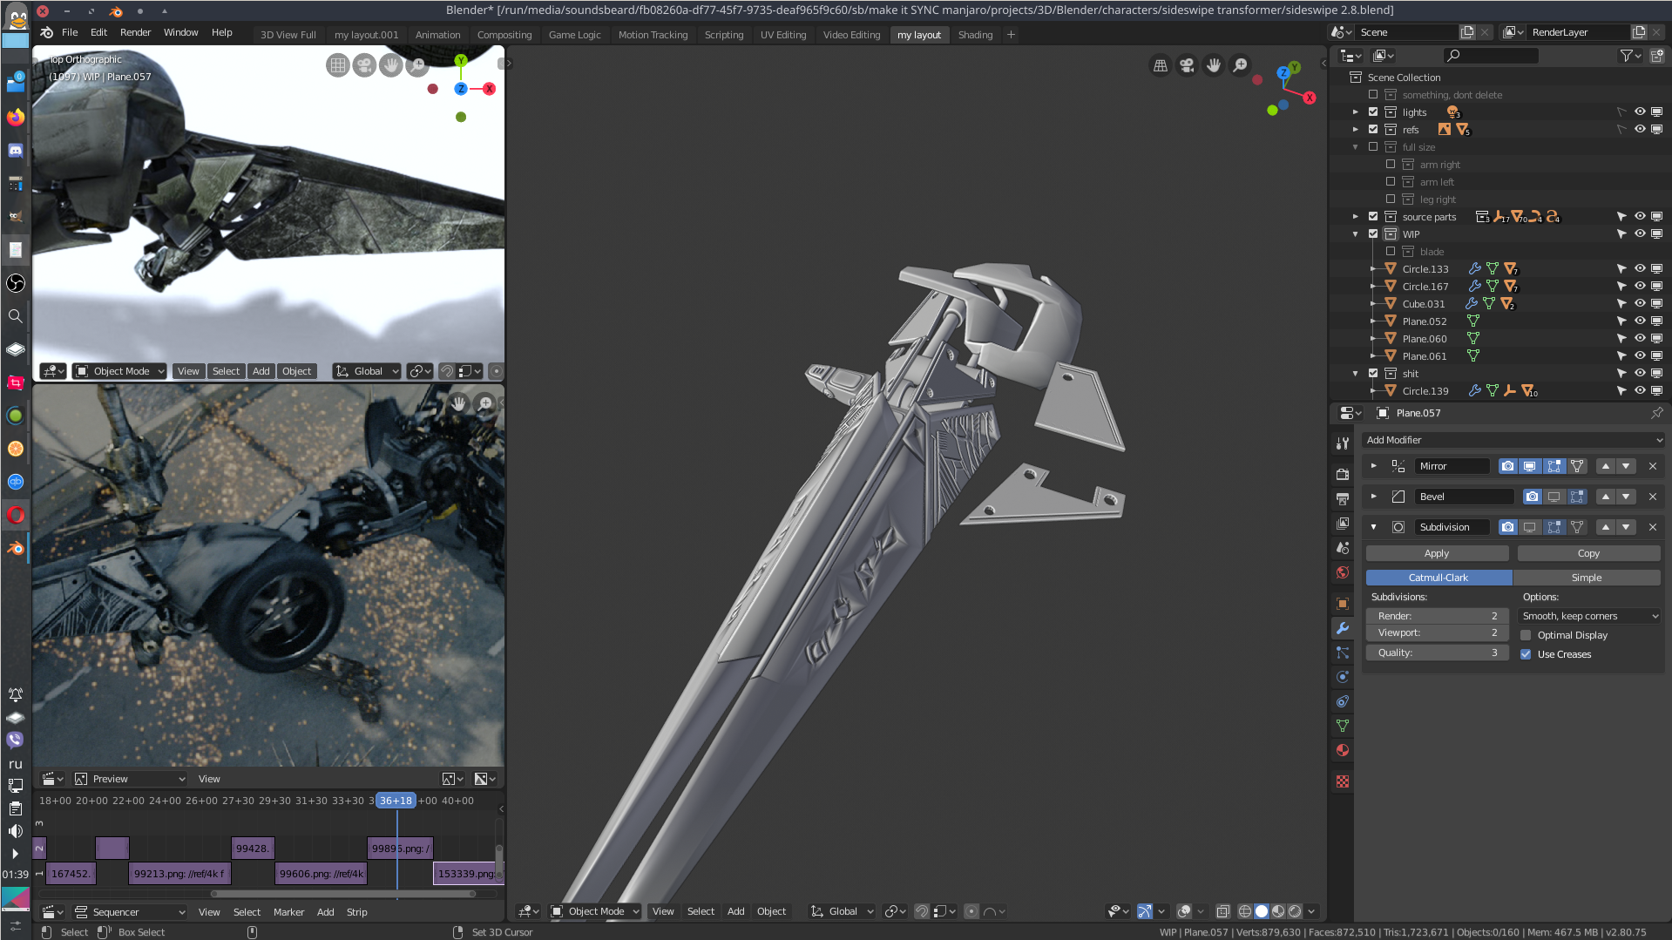Expand the source parts collection
This screenshot has width=1672, height=940.
click(x=1356, y=216)
